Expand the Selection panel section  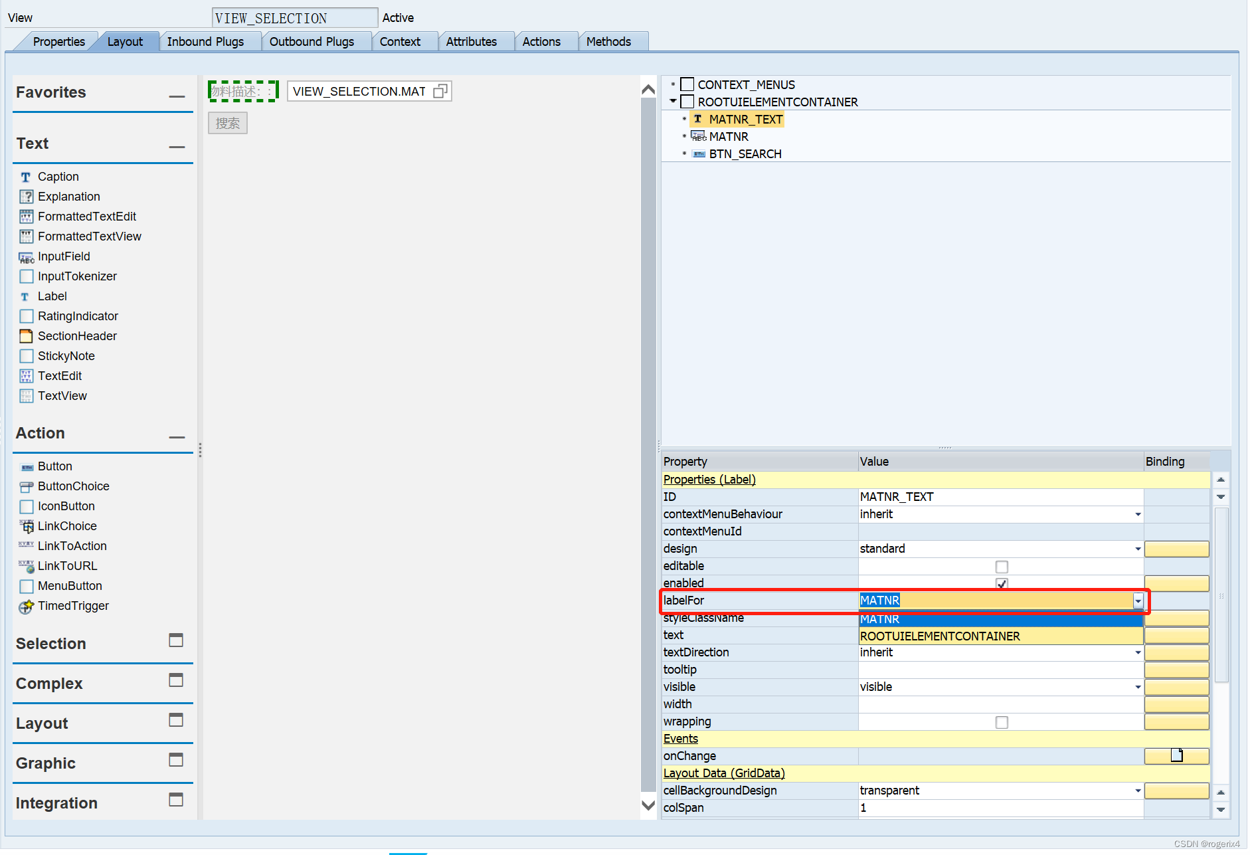(176, 640)
